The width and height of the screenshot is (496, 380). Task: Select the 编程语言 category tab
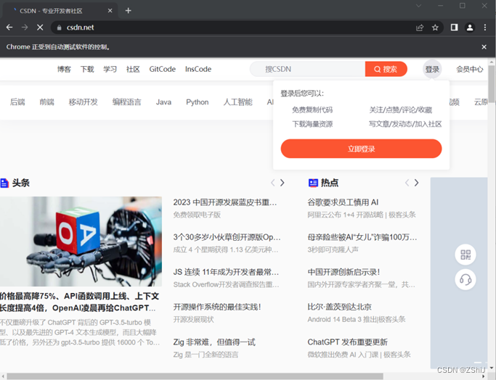pyautogui.click(x=127, y=102)
